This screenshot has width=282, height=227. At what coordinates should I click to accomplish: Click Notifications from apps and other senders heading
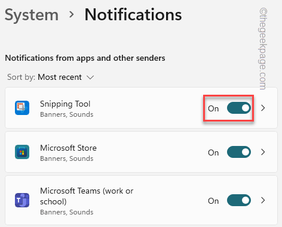(x=85, y=58)
